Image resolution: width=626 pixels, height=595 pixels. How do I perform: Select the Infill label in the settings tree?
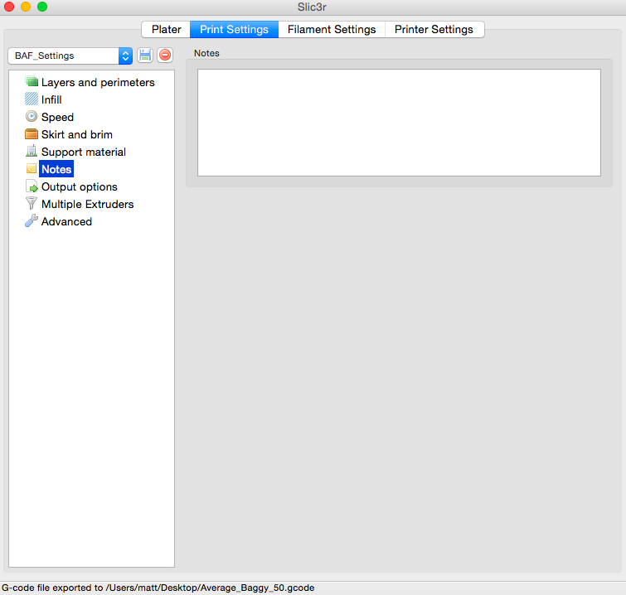point(51,99)
